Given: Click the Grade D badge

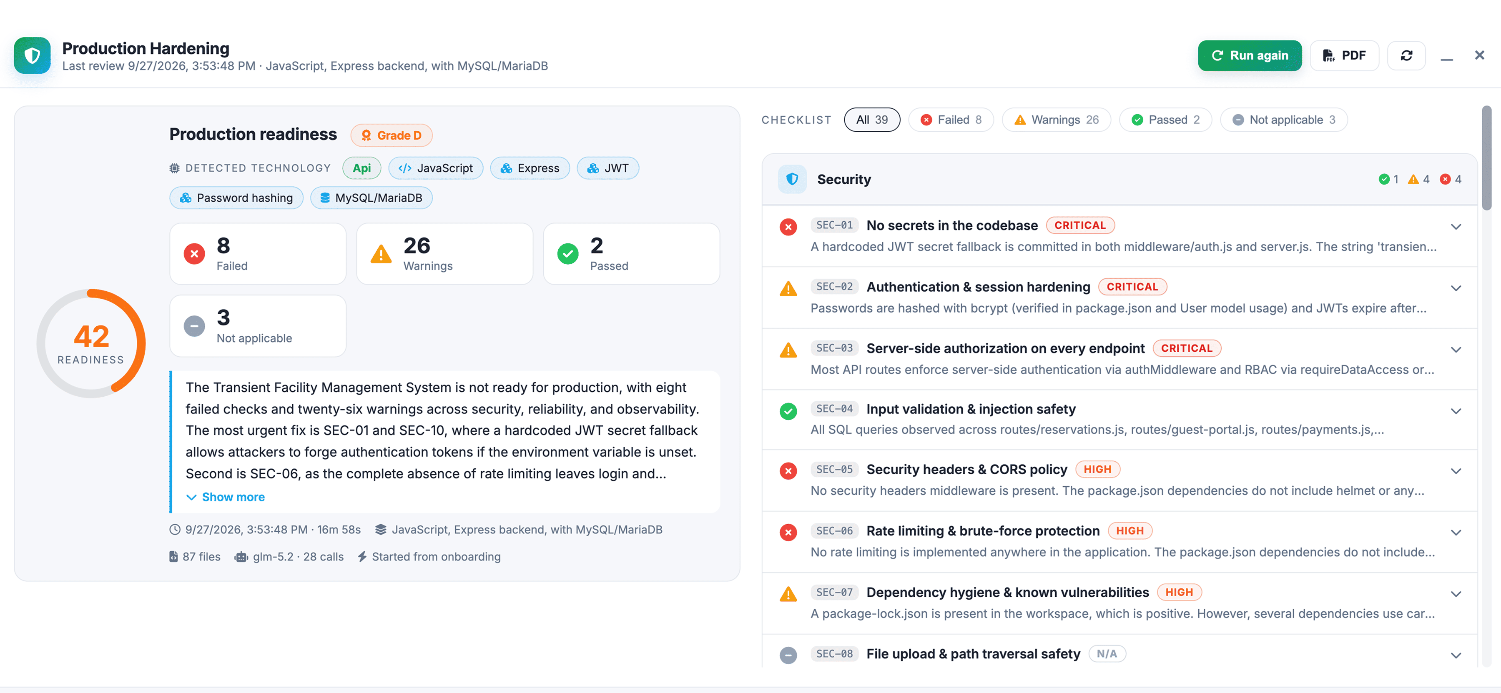Looking at the screenshot, I should click(x=392, y=136).
